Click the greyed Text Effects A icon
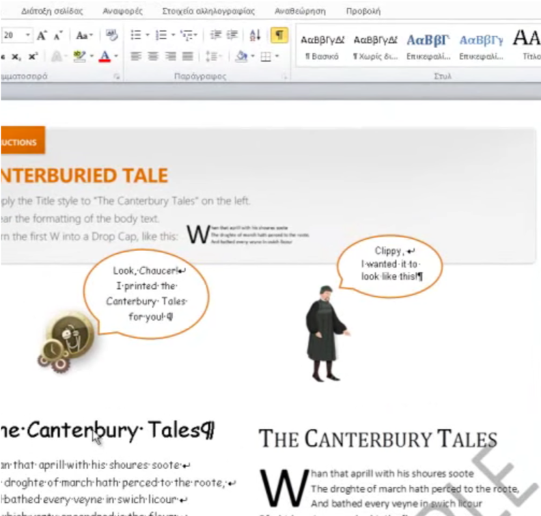This screenshot has width=541, height=516. point(57,56)
